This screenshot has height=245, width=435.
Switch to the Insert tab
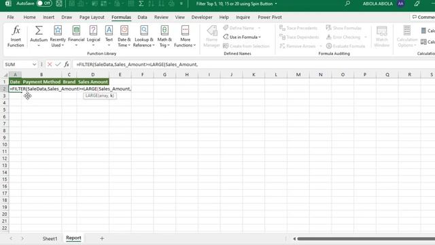tap(48, 17)
